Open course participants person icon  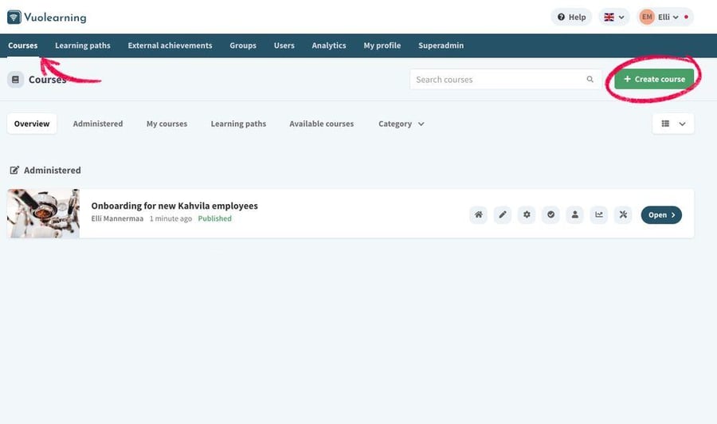[x=574, y=214]
